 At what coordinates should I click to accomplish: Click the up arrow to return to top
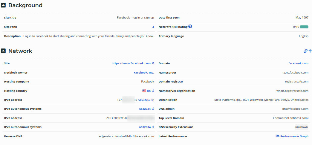click(310, 51)
